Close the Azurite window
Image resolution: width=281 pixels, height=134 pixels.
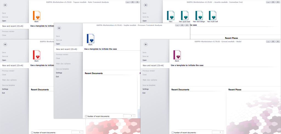(278, 2)
